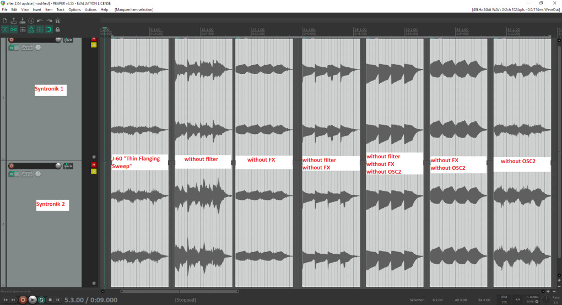The image size is (562, 305).
Task: Toggle snap magnet icon
Action: point(49,29)
